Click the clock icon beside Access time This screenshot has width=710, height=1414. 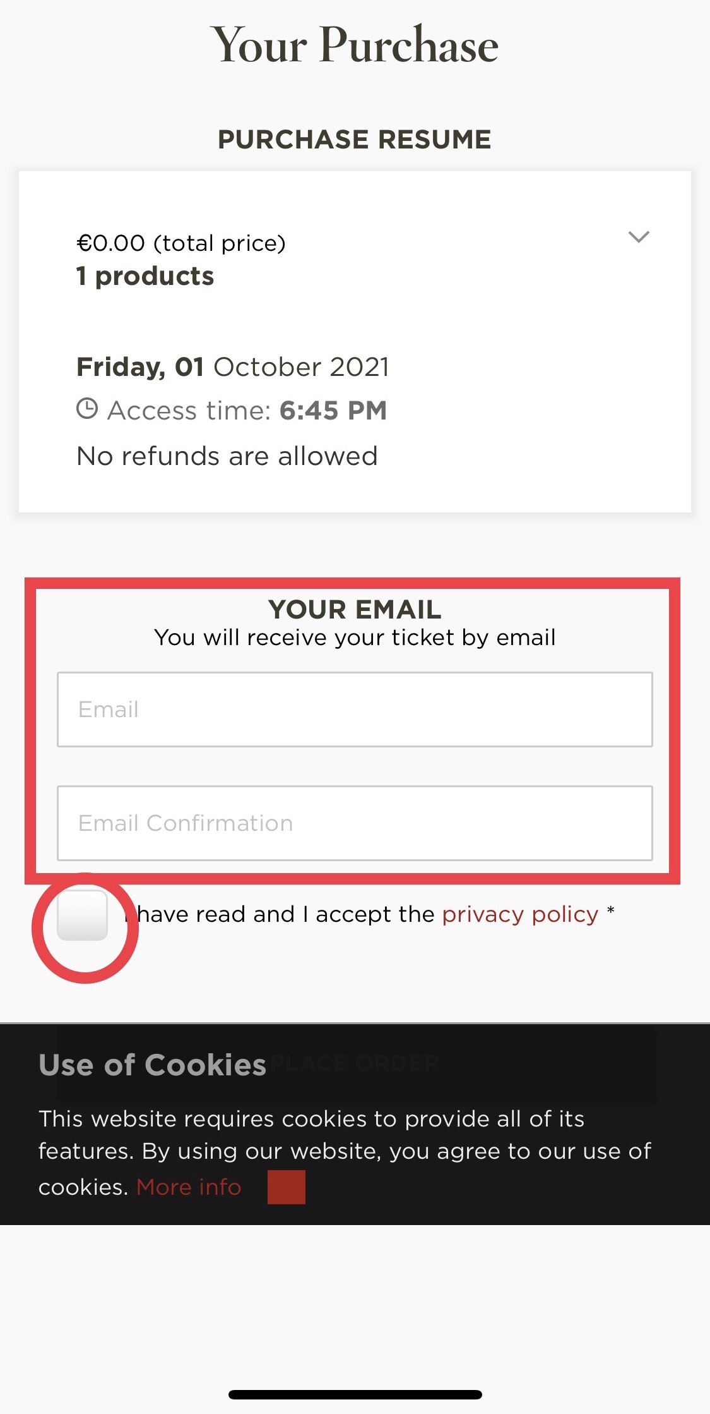pyautogui.click(x=87, y=409)
